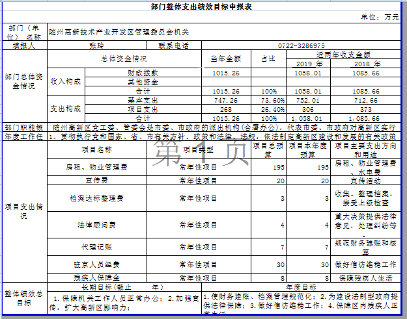
Task: Select the title cell 部门整体支出绩效目标申报表
Action: (x=201, y=6)
